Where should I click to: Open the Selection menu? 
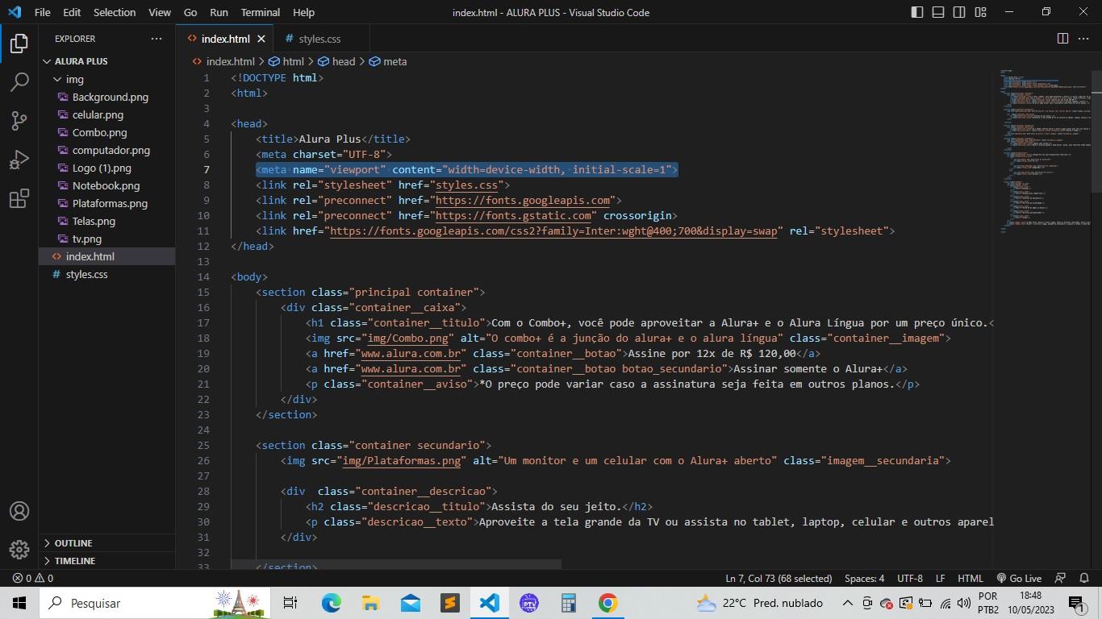click(115, 12)
